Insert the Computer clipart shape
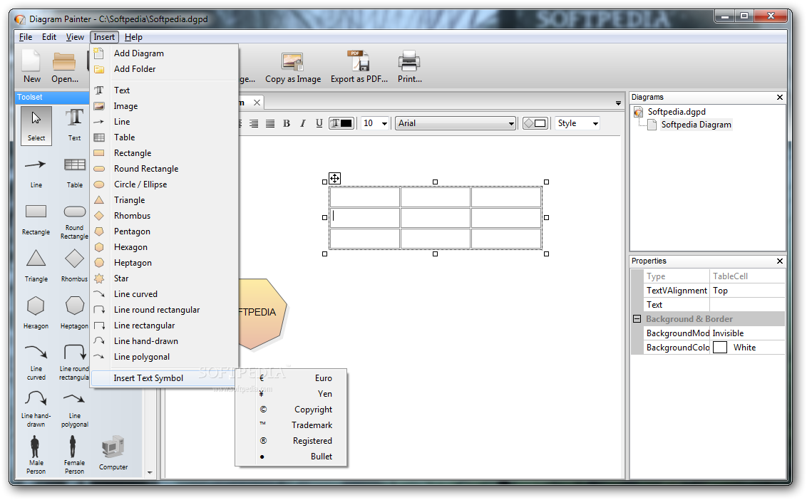Screen dimensions: 807x500 coord(113,453)
